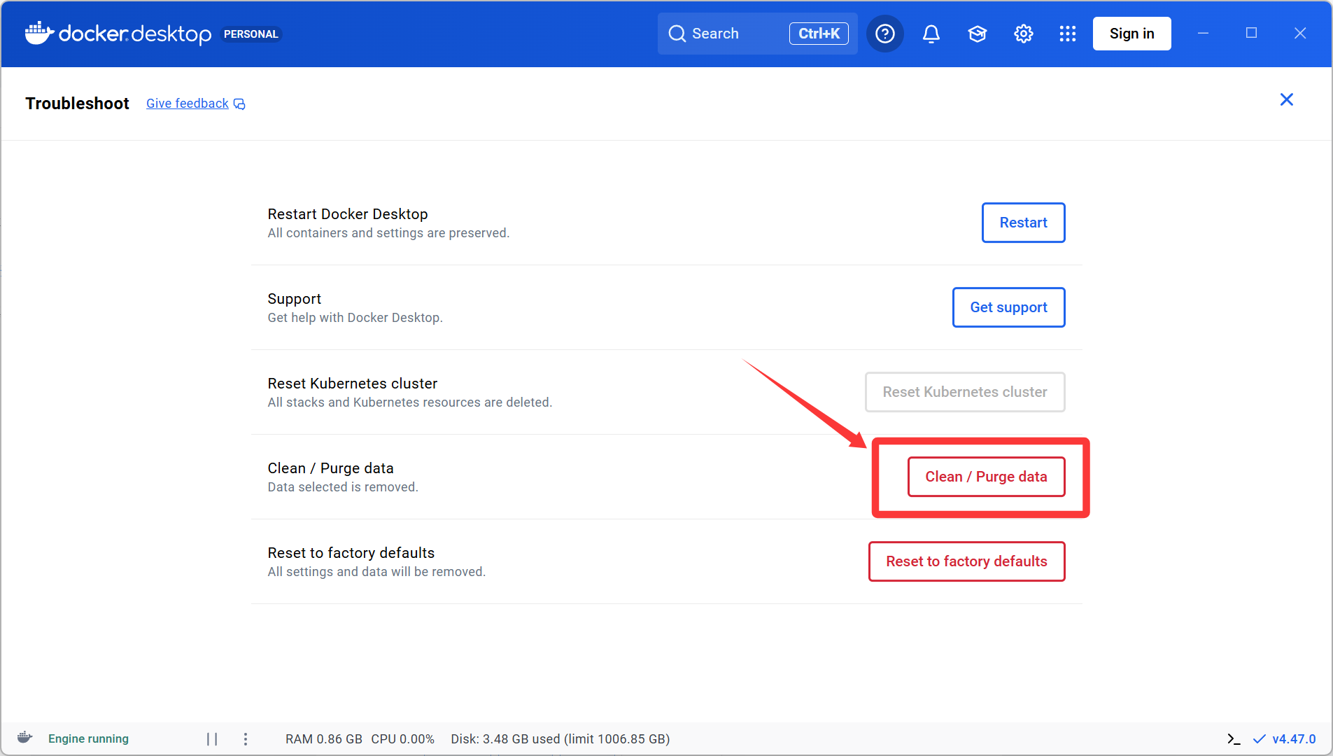Open the Learning center graduation cap icon

977,34
